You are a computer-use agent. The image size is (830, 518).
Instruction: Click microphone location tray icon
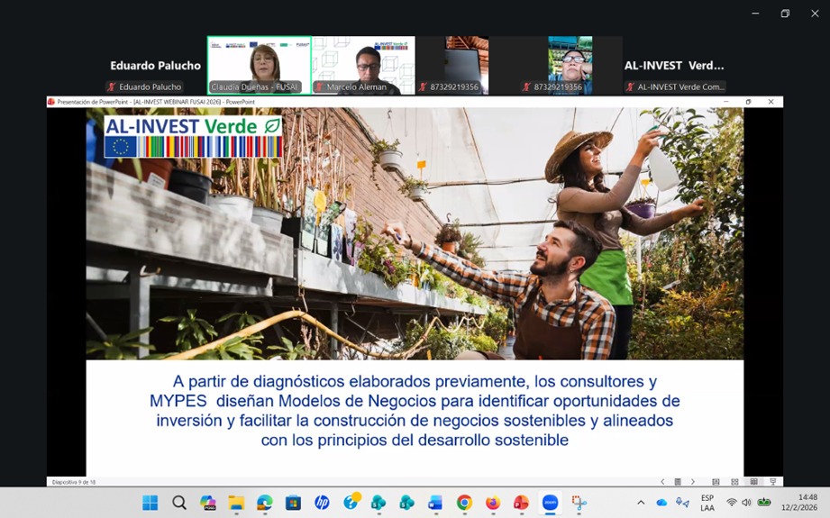tap(682, 503)
